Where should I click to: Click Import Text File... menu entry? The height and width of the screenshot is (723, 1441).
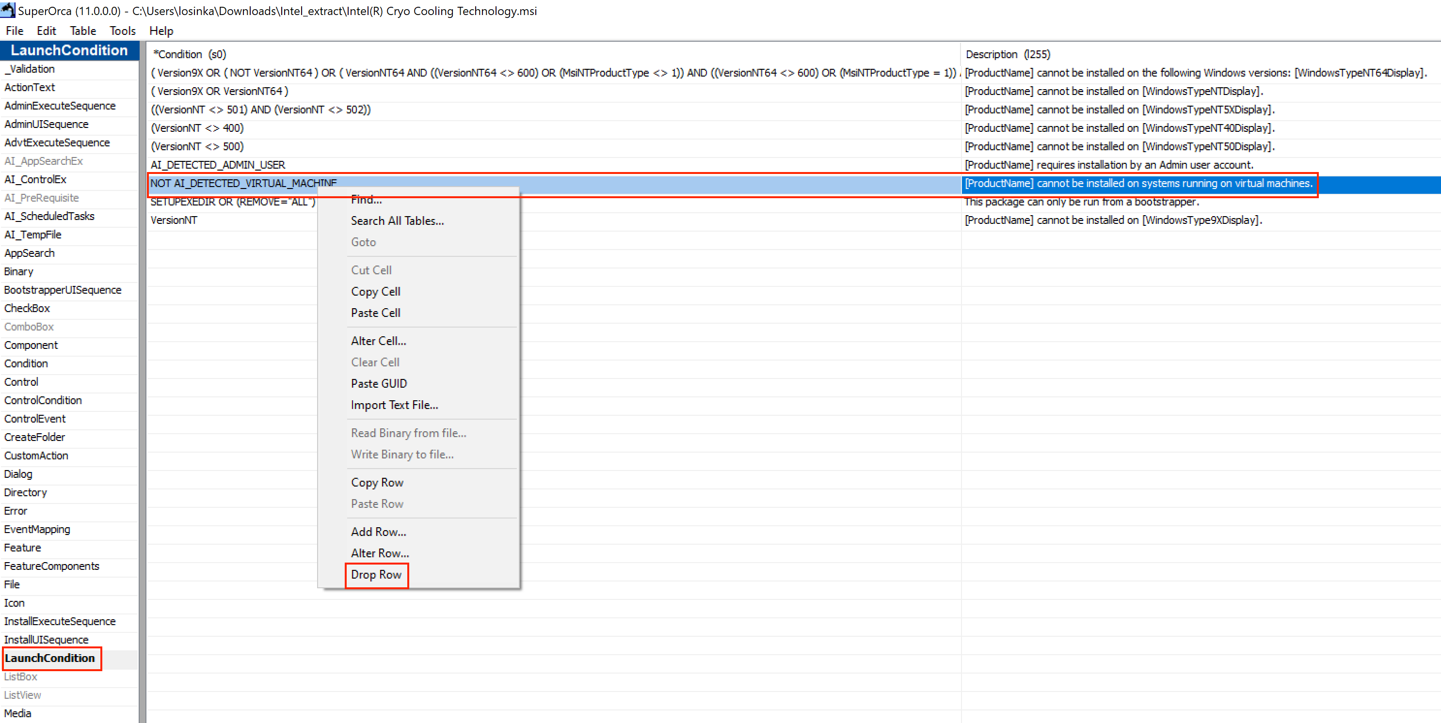(394, 405)
